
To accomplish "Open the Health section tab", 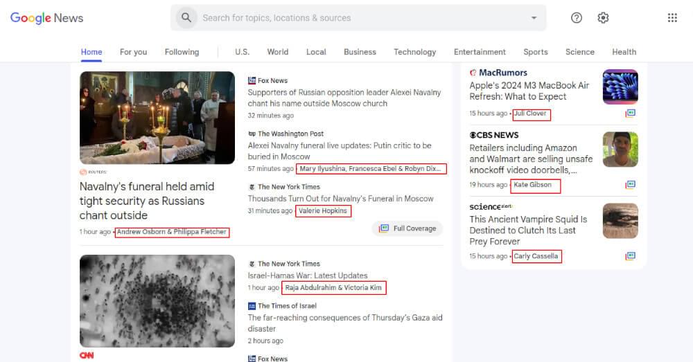I will pos(624,52).
